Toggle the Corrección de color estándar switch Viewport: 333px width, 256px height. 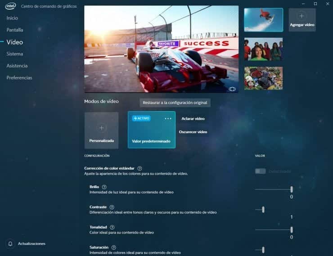(260, 171)
